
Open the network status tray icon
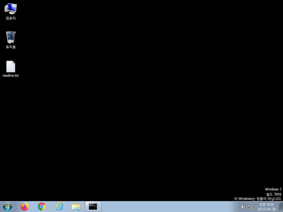point(250,207)
